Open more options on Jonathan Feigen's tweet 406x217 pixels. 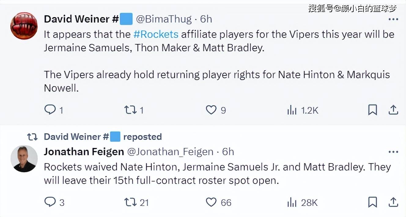393,152
